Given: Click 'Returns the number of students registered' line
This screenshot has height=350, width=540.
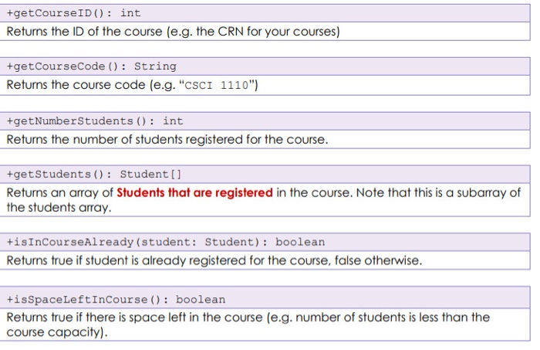Looking at the screenshot, I should click(167, 140).
